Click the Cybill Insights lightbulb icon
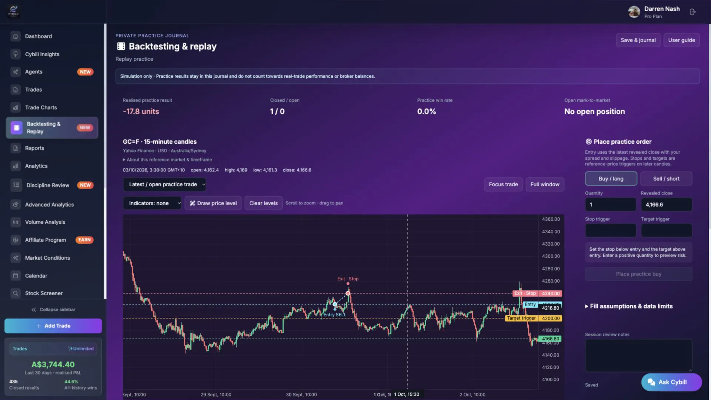 tap(16, 54)
